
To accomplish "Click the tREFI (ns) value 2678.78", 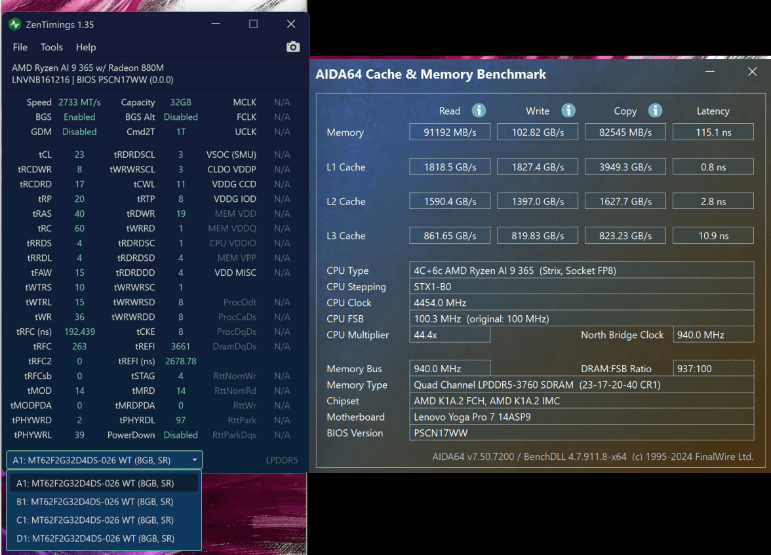I will tap(180, 361).
